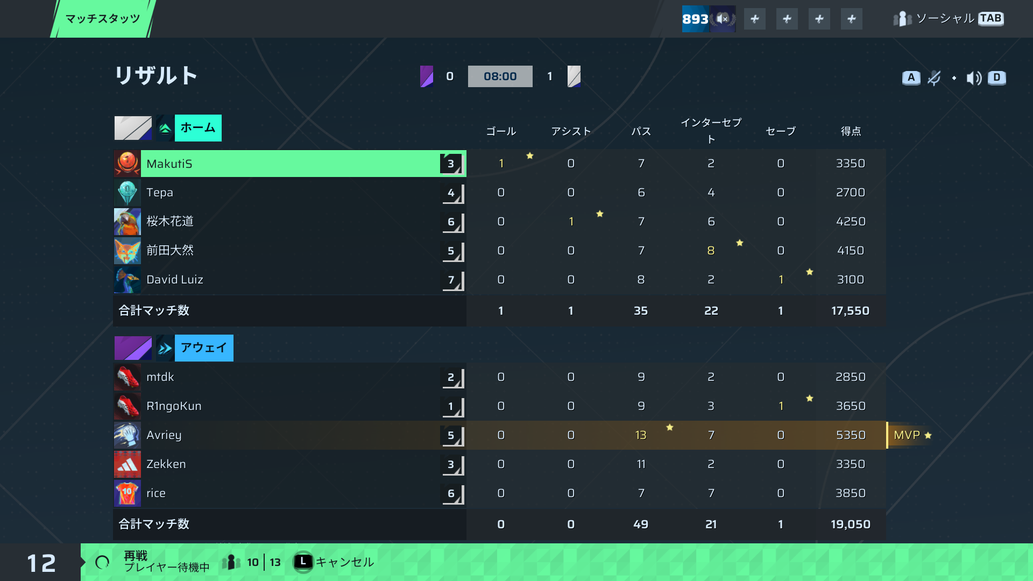
Task: Click the ホーム team label
Action: (x=198, y=128)
